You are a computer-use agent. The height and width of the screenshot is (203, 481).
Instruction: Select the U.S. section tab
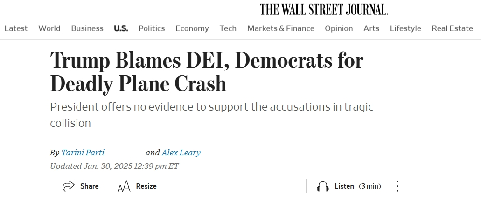(x=121, y=28)
